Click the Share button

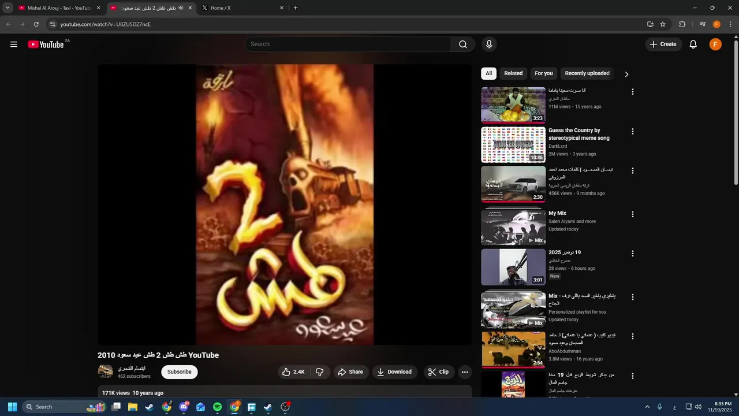[x=350, y=372]
